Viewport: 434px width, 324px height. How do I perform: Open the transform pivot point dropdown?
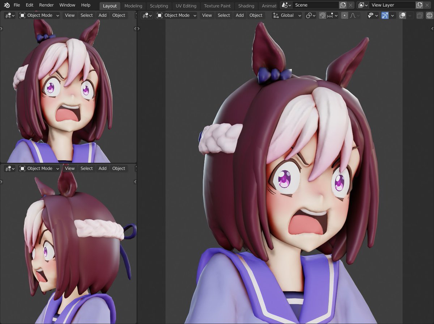click(311, 15)
